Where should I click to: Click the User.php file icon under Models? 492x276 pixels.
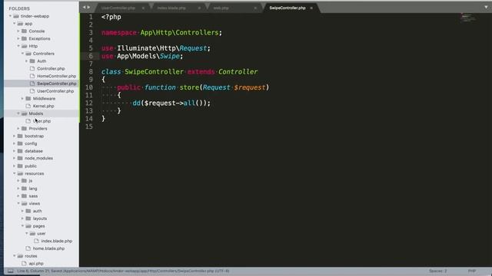pyautogui.click(x=28, y=121)
